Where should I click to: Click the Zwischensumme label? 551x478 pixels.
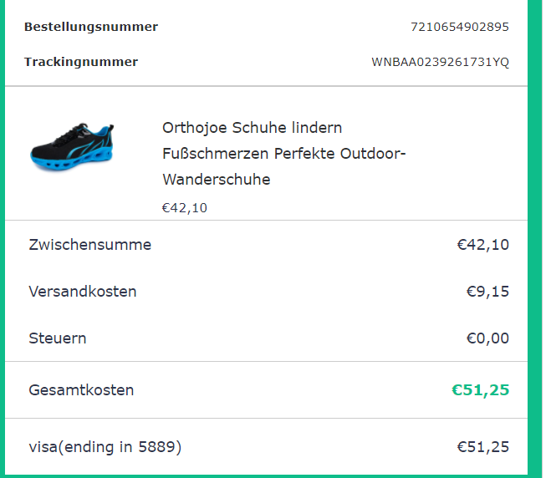pyautogui.click(x=90, y=245)
